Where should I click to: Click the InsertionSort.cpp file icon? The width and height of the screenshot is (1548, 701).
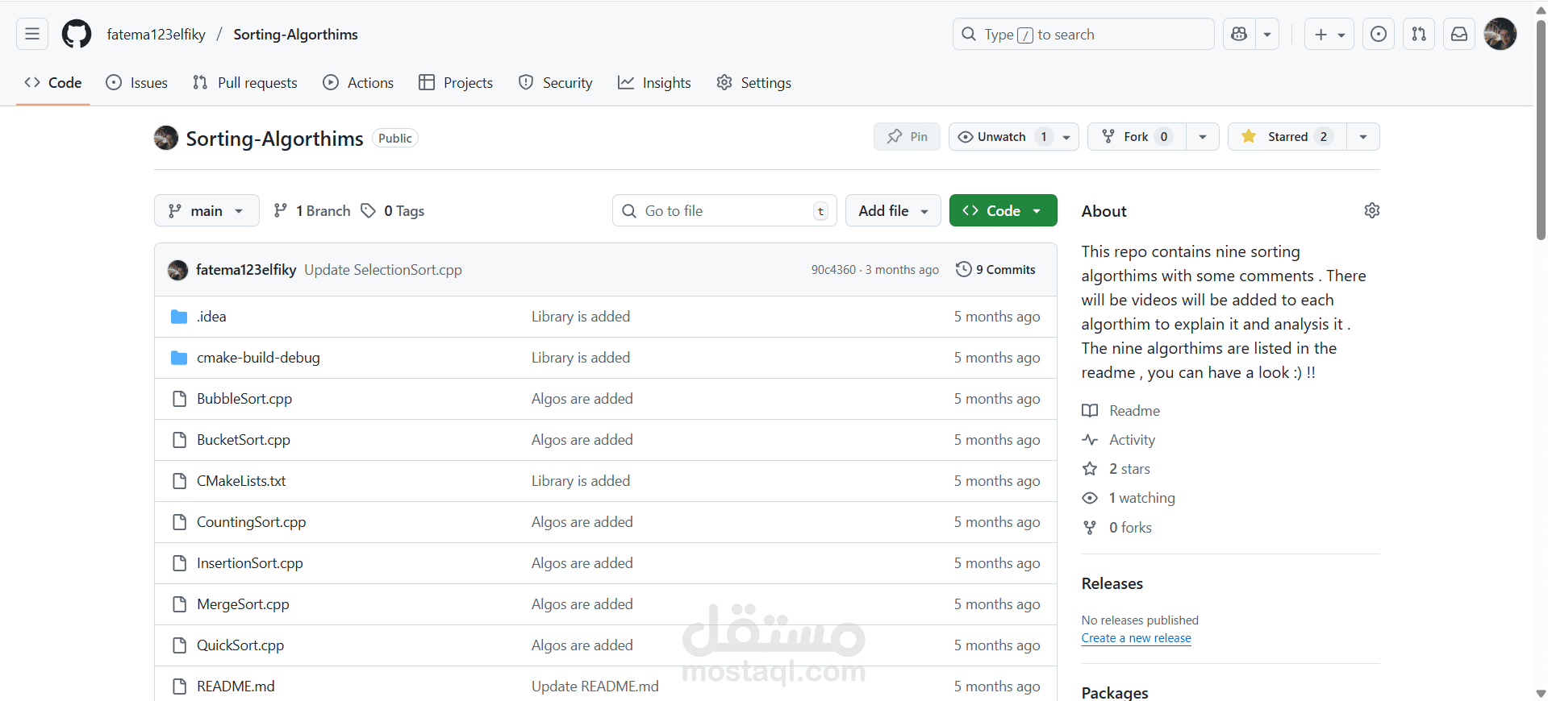(179, 563)
